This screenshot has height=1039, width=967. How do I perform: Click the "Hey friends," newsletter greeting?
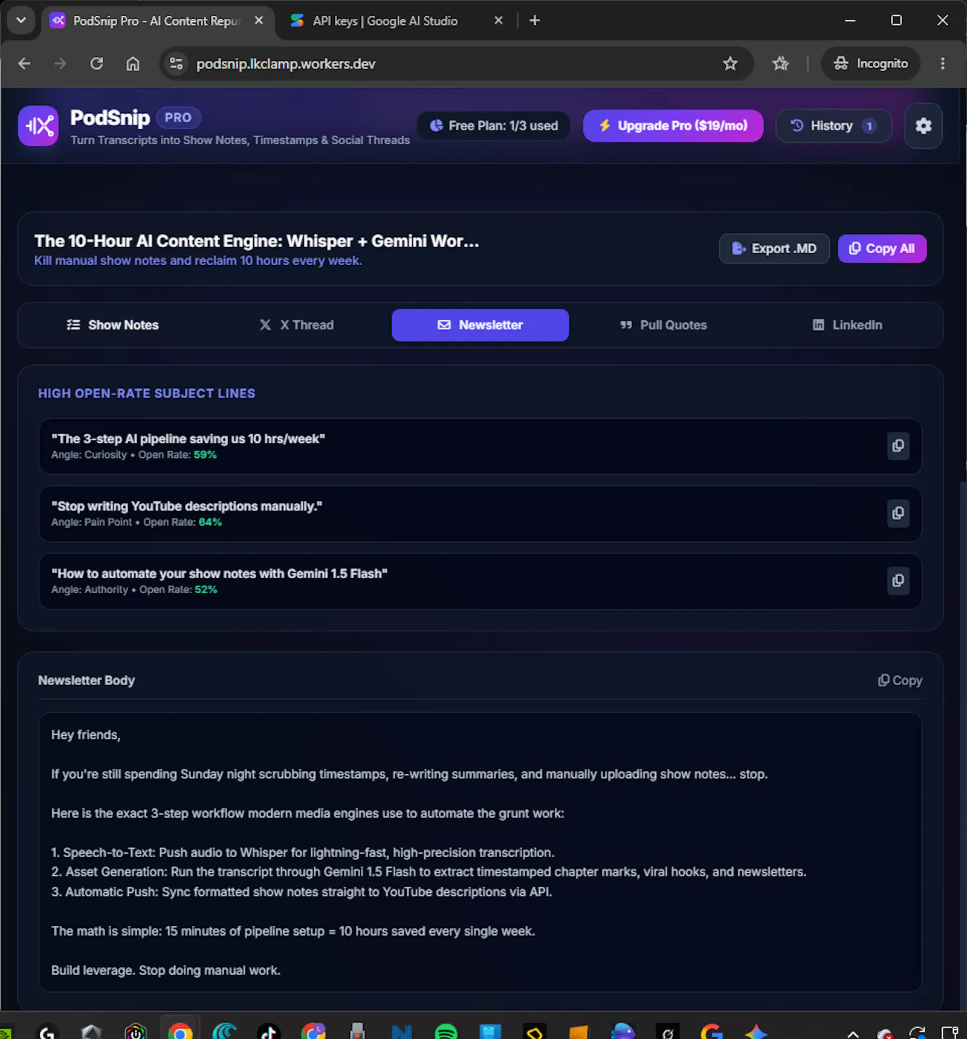tap(86, 735)
